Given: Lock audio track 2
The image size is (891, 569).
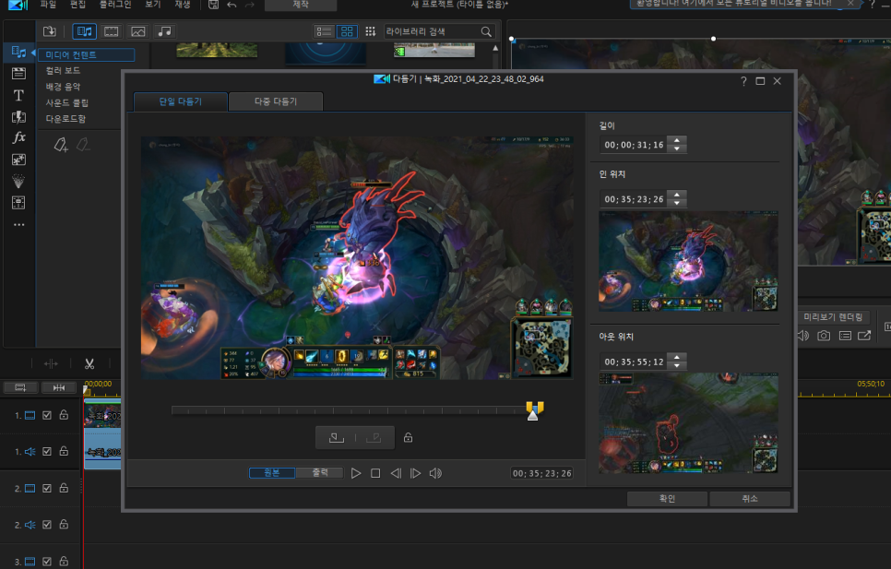Looking at the screenshot, I should coord(64,525).
